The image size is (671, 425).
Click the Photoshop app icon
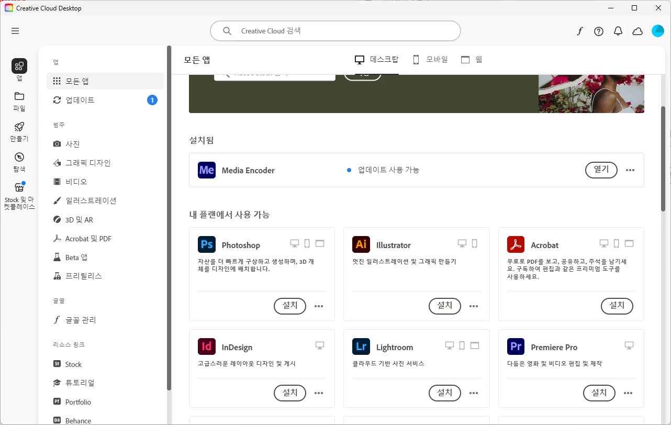pyautogui.click(x=207, y=244)
